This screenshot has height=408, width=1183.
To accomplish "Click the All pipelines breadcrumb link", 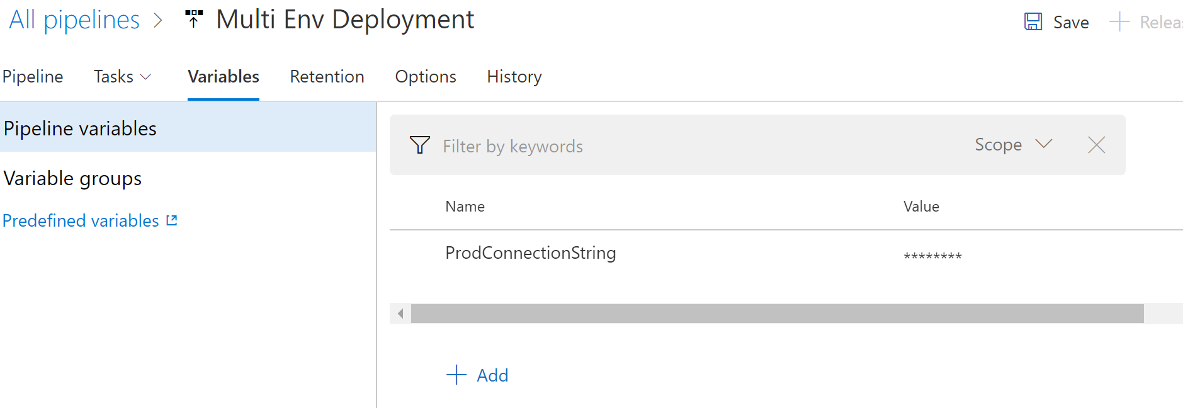I will 74,20.
